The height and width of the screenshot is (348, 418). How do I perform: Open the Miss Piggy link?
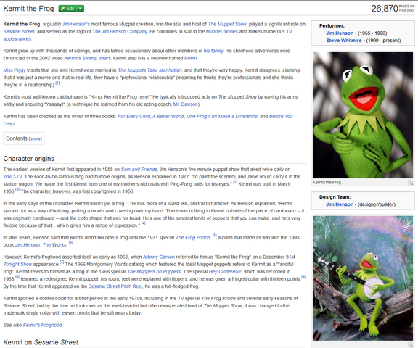(x=15, y=70)
